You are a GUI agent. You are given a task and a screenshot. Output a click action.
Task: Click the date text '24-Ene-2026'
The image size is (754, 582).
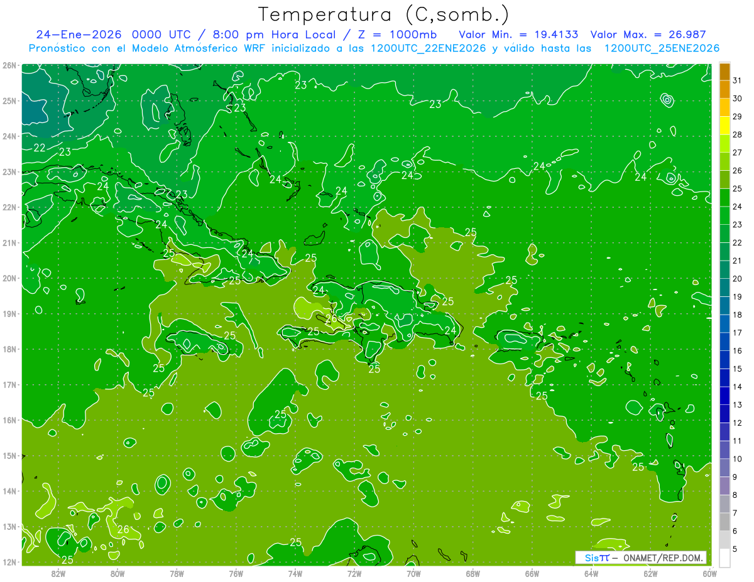pyautogui.click(x=79, y=35)
